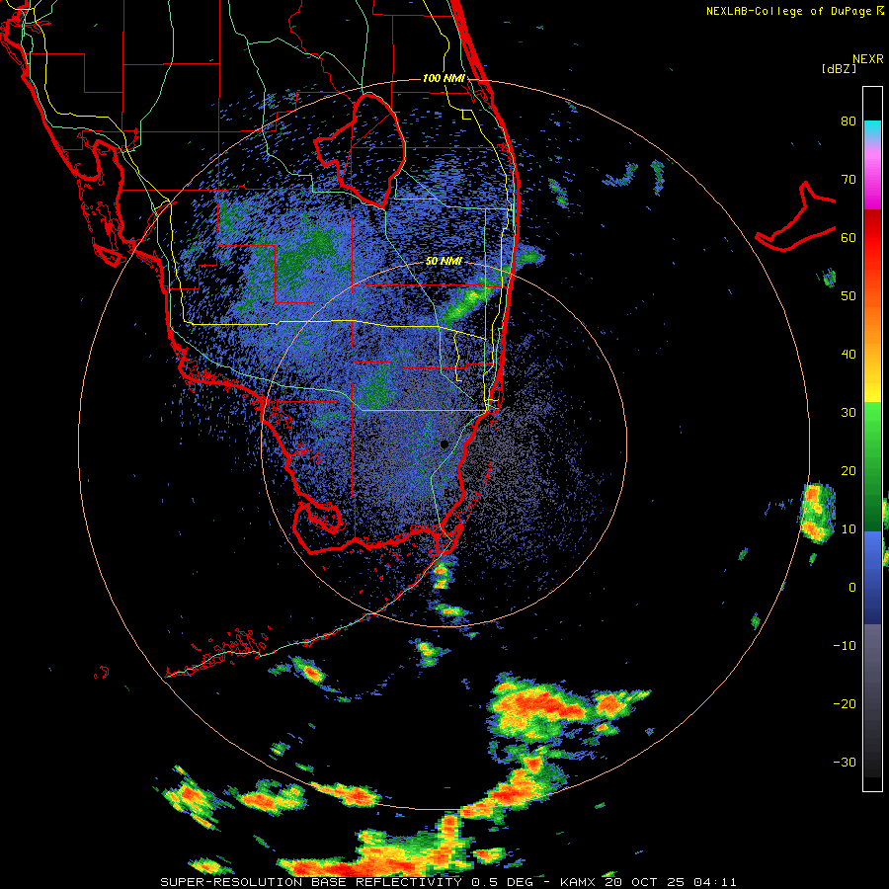Click the 10 dBZ legend value
Screen dimensions: 889x889
tap(849, 529)
